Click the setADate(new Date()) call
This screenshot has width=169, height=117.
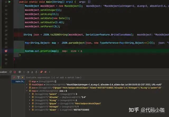(x=55, y=18)
